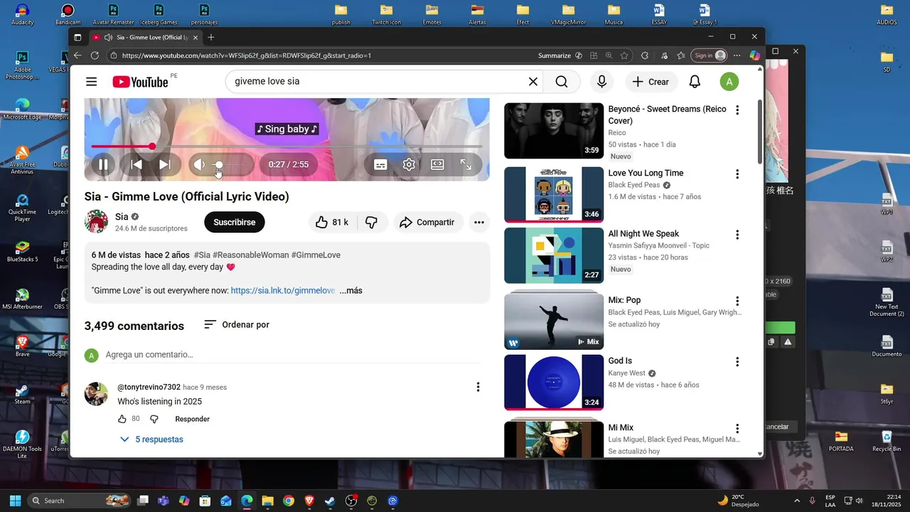This screenshot has height=512, width=910.
Task: Skip to the previous video
Action: point(136,164)
